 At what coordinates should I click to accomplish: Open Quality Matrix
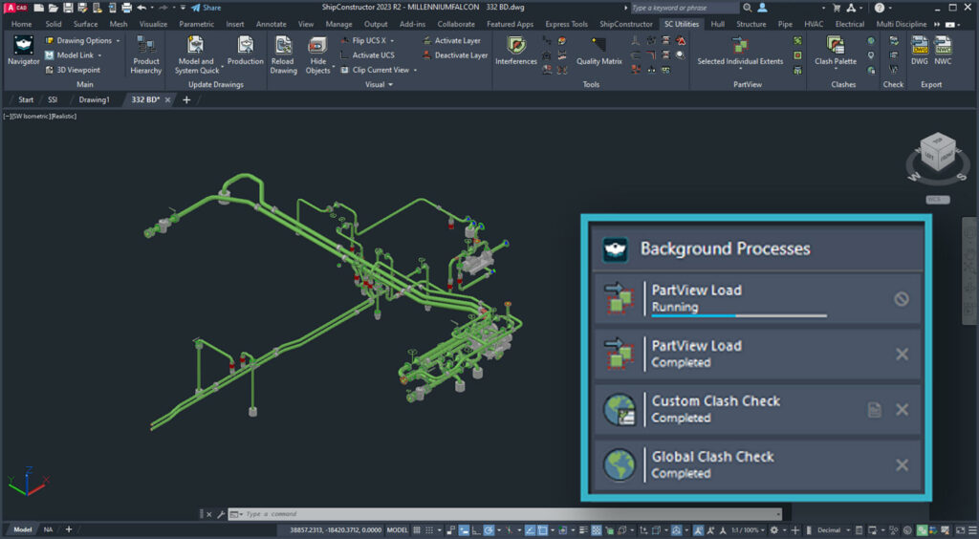tap(598, 51)
